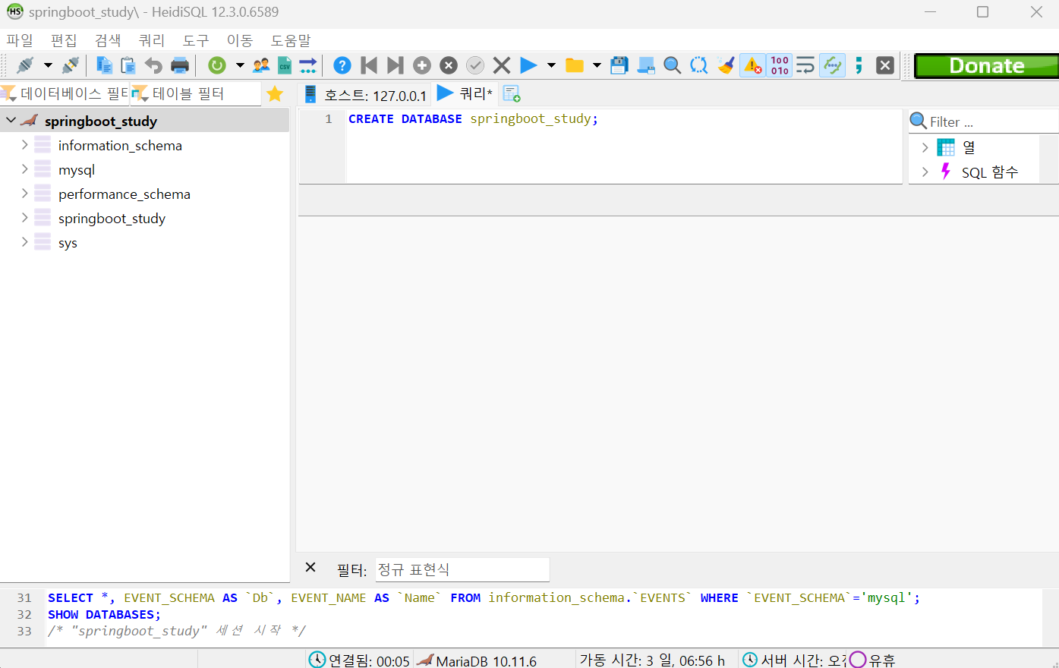
Task: Open dropdown arrow next to connect icon
Action: [48, 65]
